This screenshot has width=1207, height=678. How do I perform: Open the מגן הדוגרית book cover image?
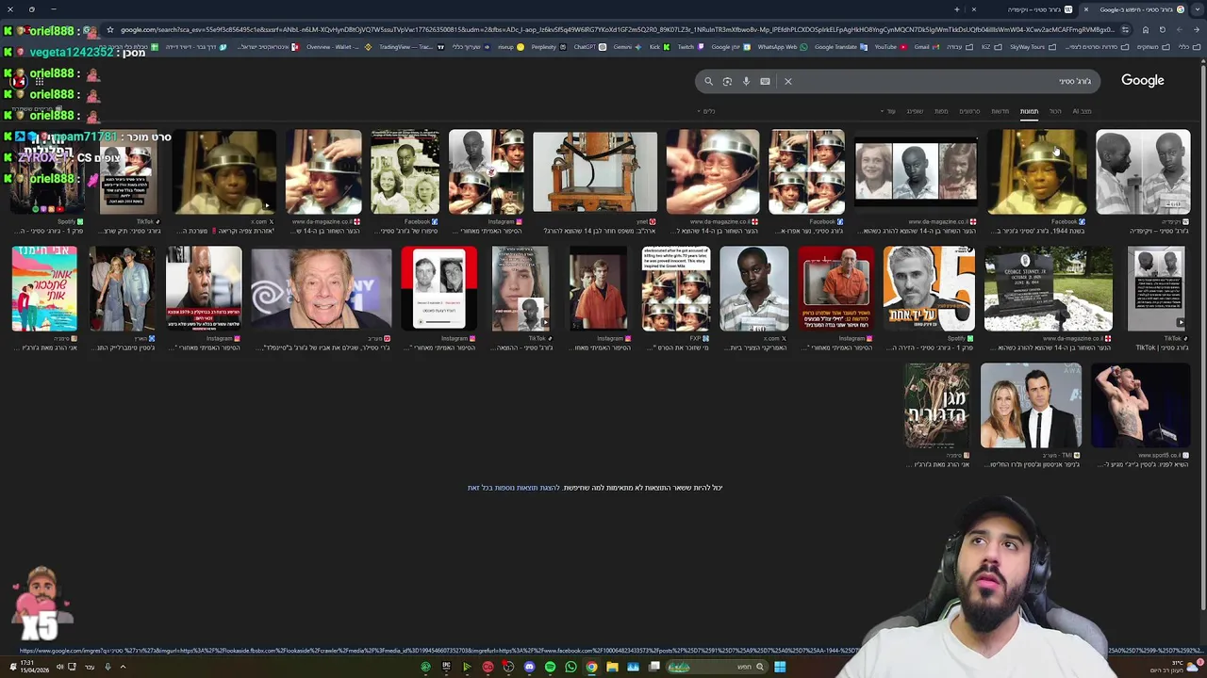point(937,406)
